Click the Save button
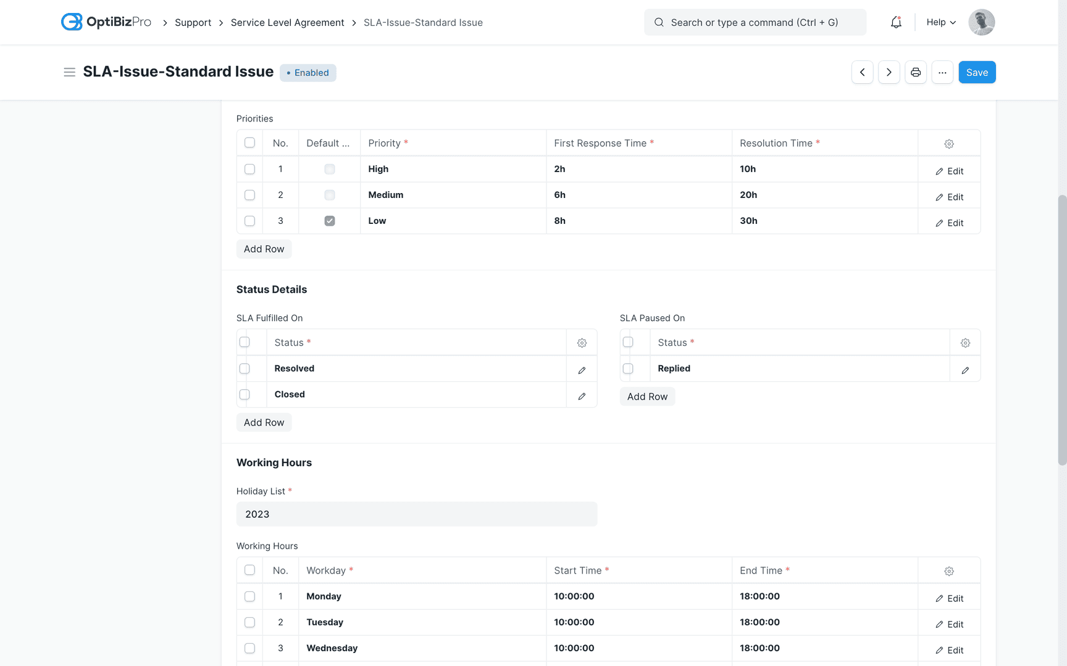The image size is (1067, 666). pos(977,72)
